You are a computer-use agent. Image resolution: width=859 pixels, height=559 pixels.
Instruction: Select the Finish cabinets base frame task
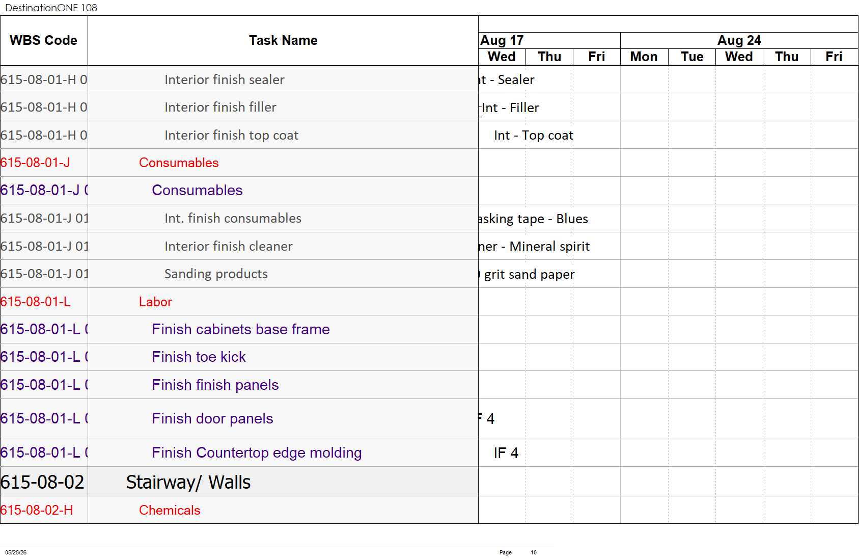[241, 329]
